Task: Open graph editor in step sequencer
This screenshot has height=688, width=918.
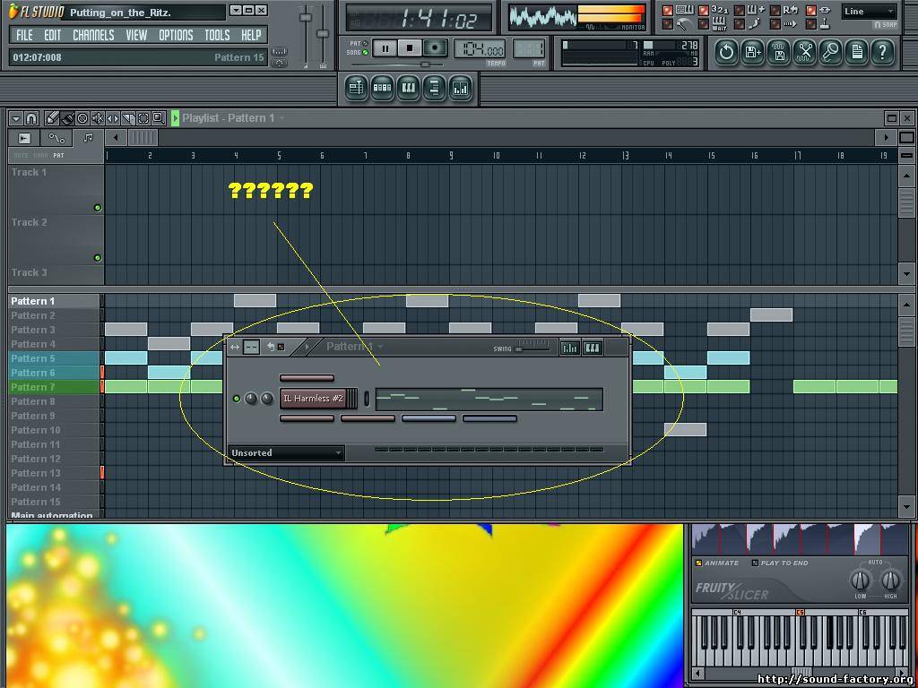Action: tap(569, 348)
